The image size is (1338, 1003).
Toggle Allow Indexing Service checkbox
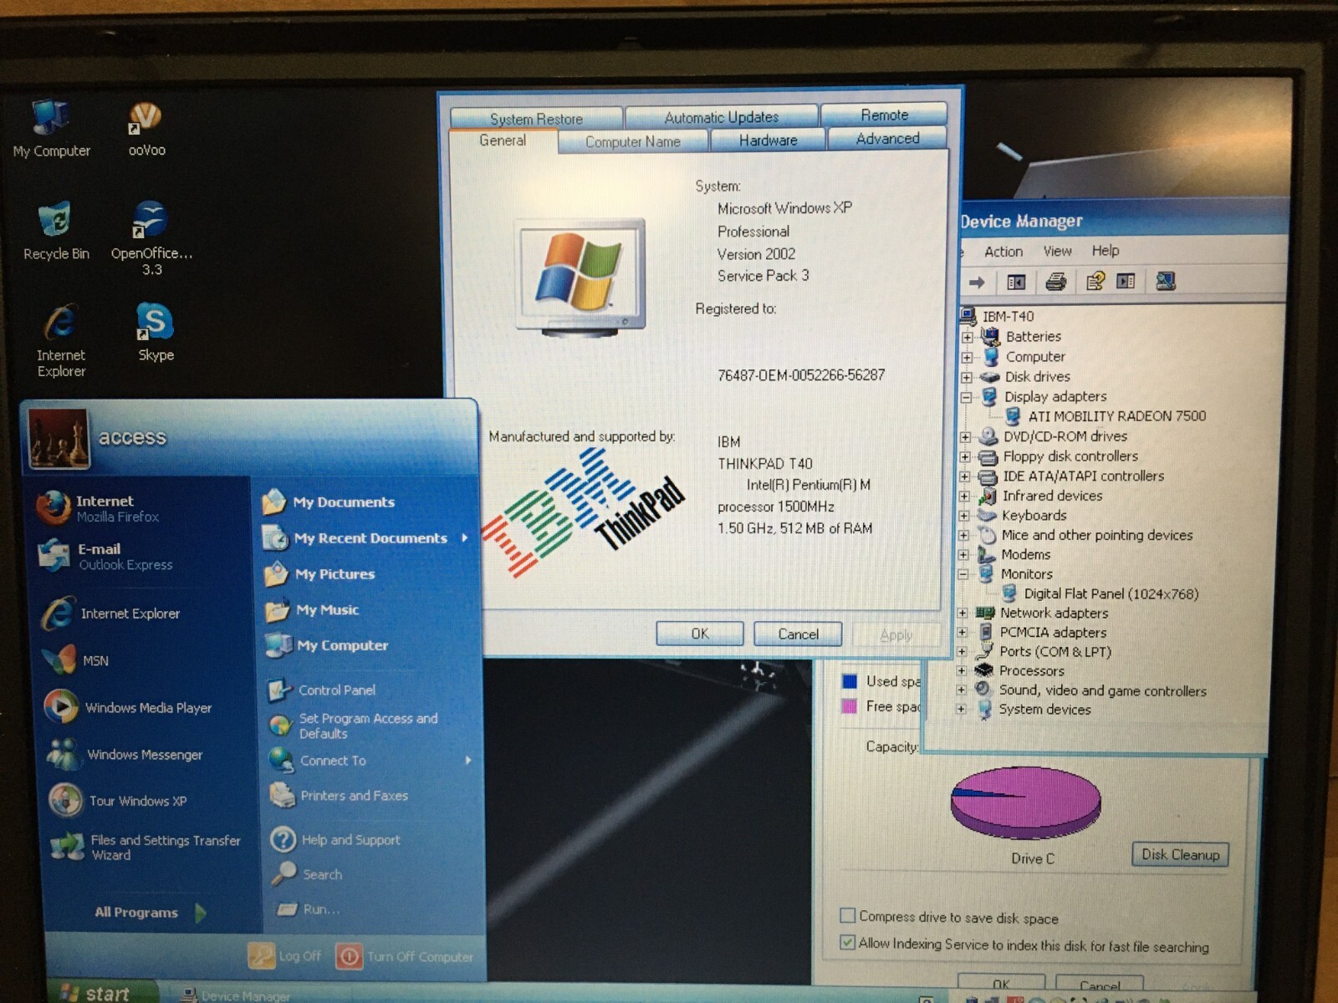(x=848, y=943)
